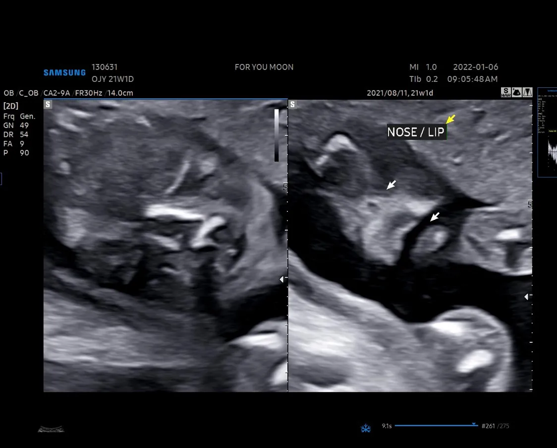This screenshot has width=557, height=448.
Task: Open the Doppler thumbnail on the right
Action: [x=547, y=132]
